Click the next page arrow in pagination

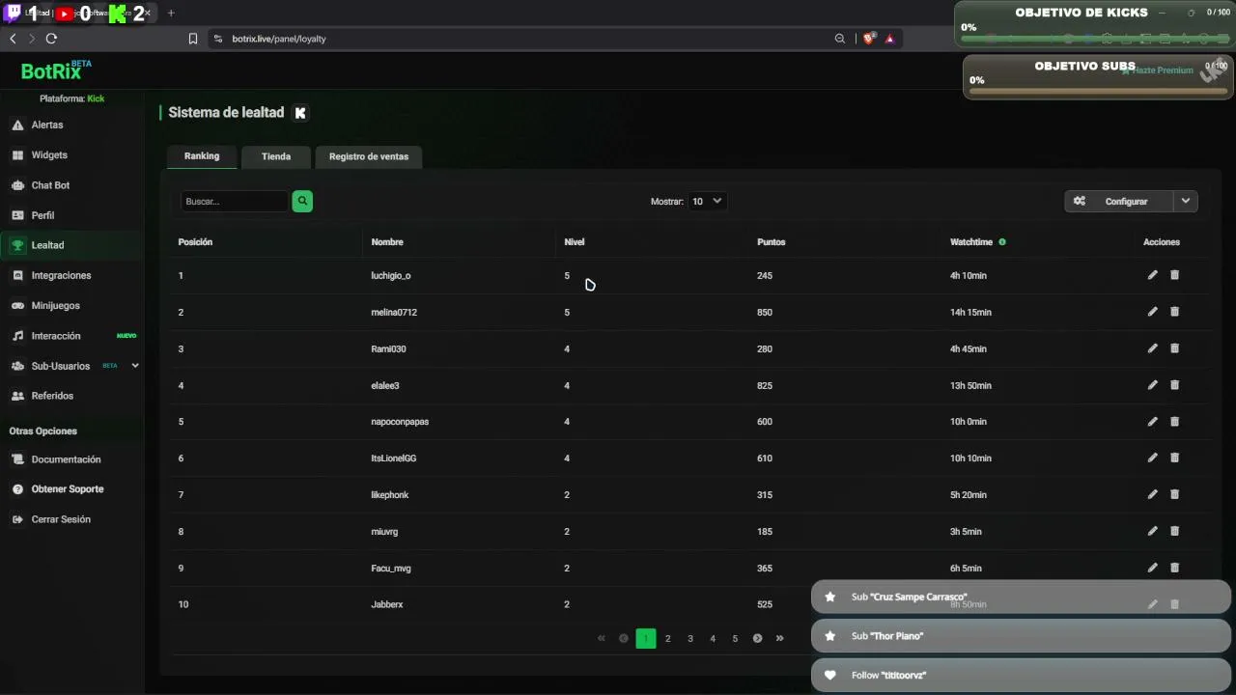pyautogui.click(x=757, y=638)
